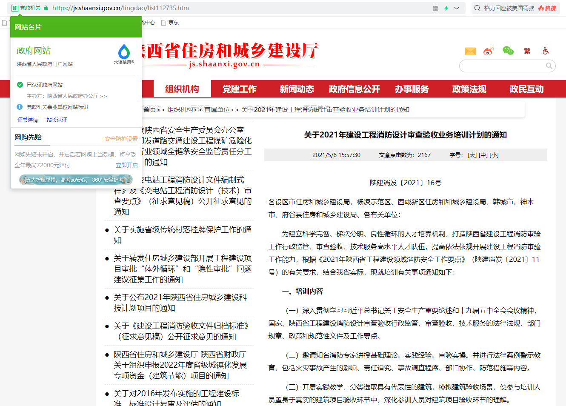Open the 站长认证 link
566x406 pixels.
click(x=57, y=120)
